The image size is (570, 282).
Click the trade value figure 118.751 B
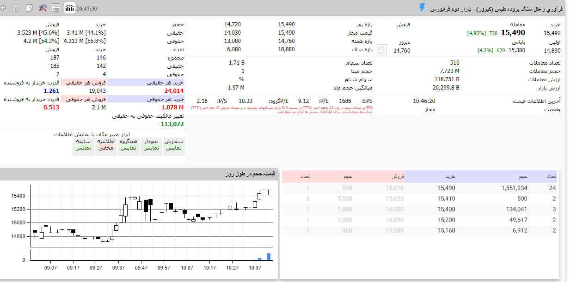click(x=447, y=79)
